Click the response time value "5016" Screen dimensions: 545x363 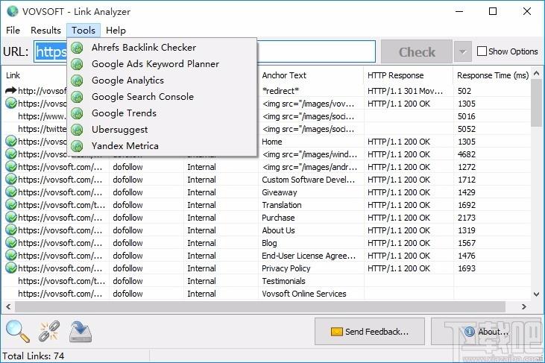466,116
